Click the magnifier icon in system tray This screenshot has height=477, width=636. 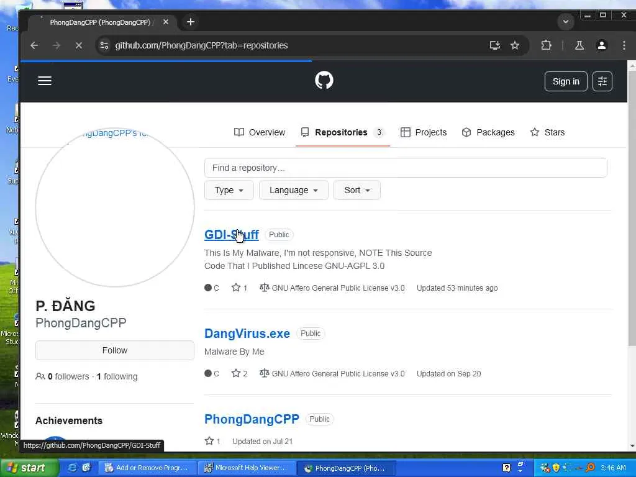point(591,468)
